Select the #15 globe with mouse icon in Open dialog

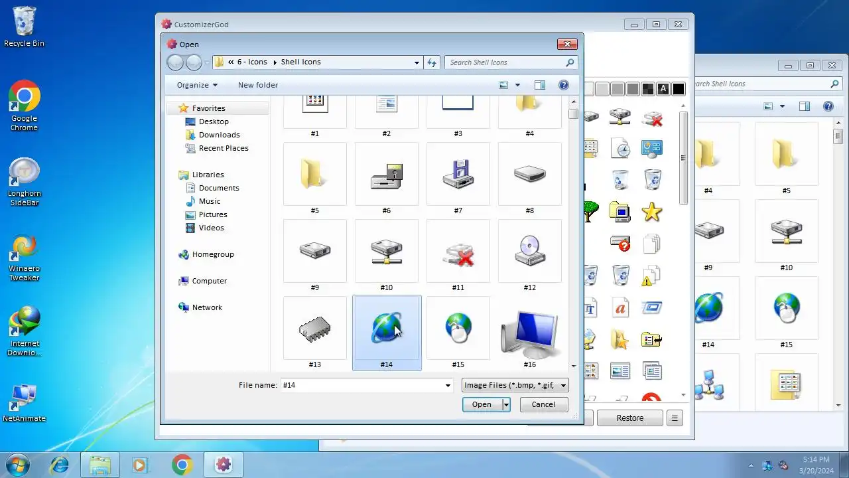pyautogui.click(x=458, y=333)
